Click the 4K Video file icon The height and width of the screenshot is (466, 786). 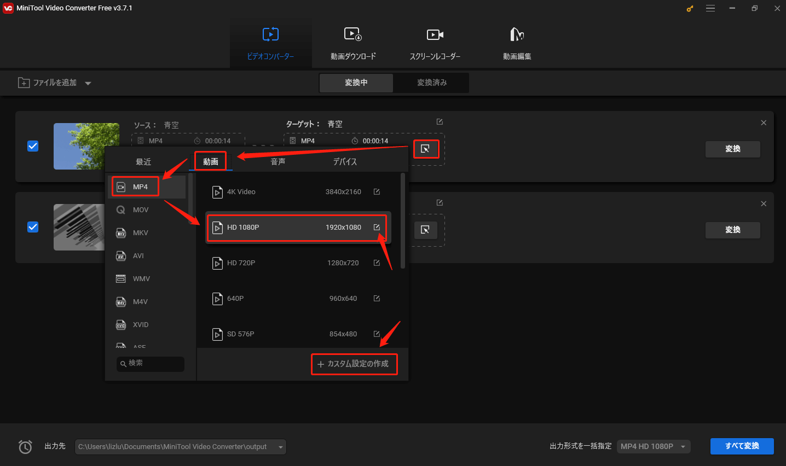(x=217, y=192)
